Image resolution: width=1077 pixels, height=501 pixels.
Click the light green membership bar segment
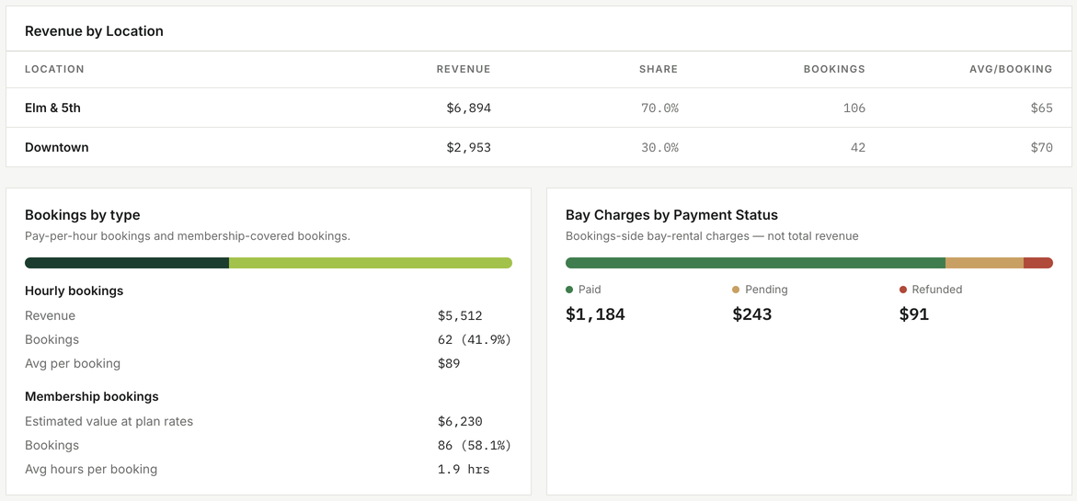371,263
